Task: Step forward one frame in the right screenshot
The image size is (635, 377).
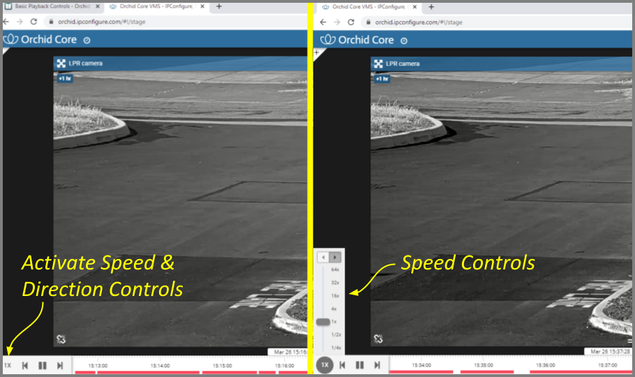Action: [x=377, y=365]
